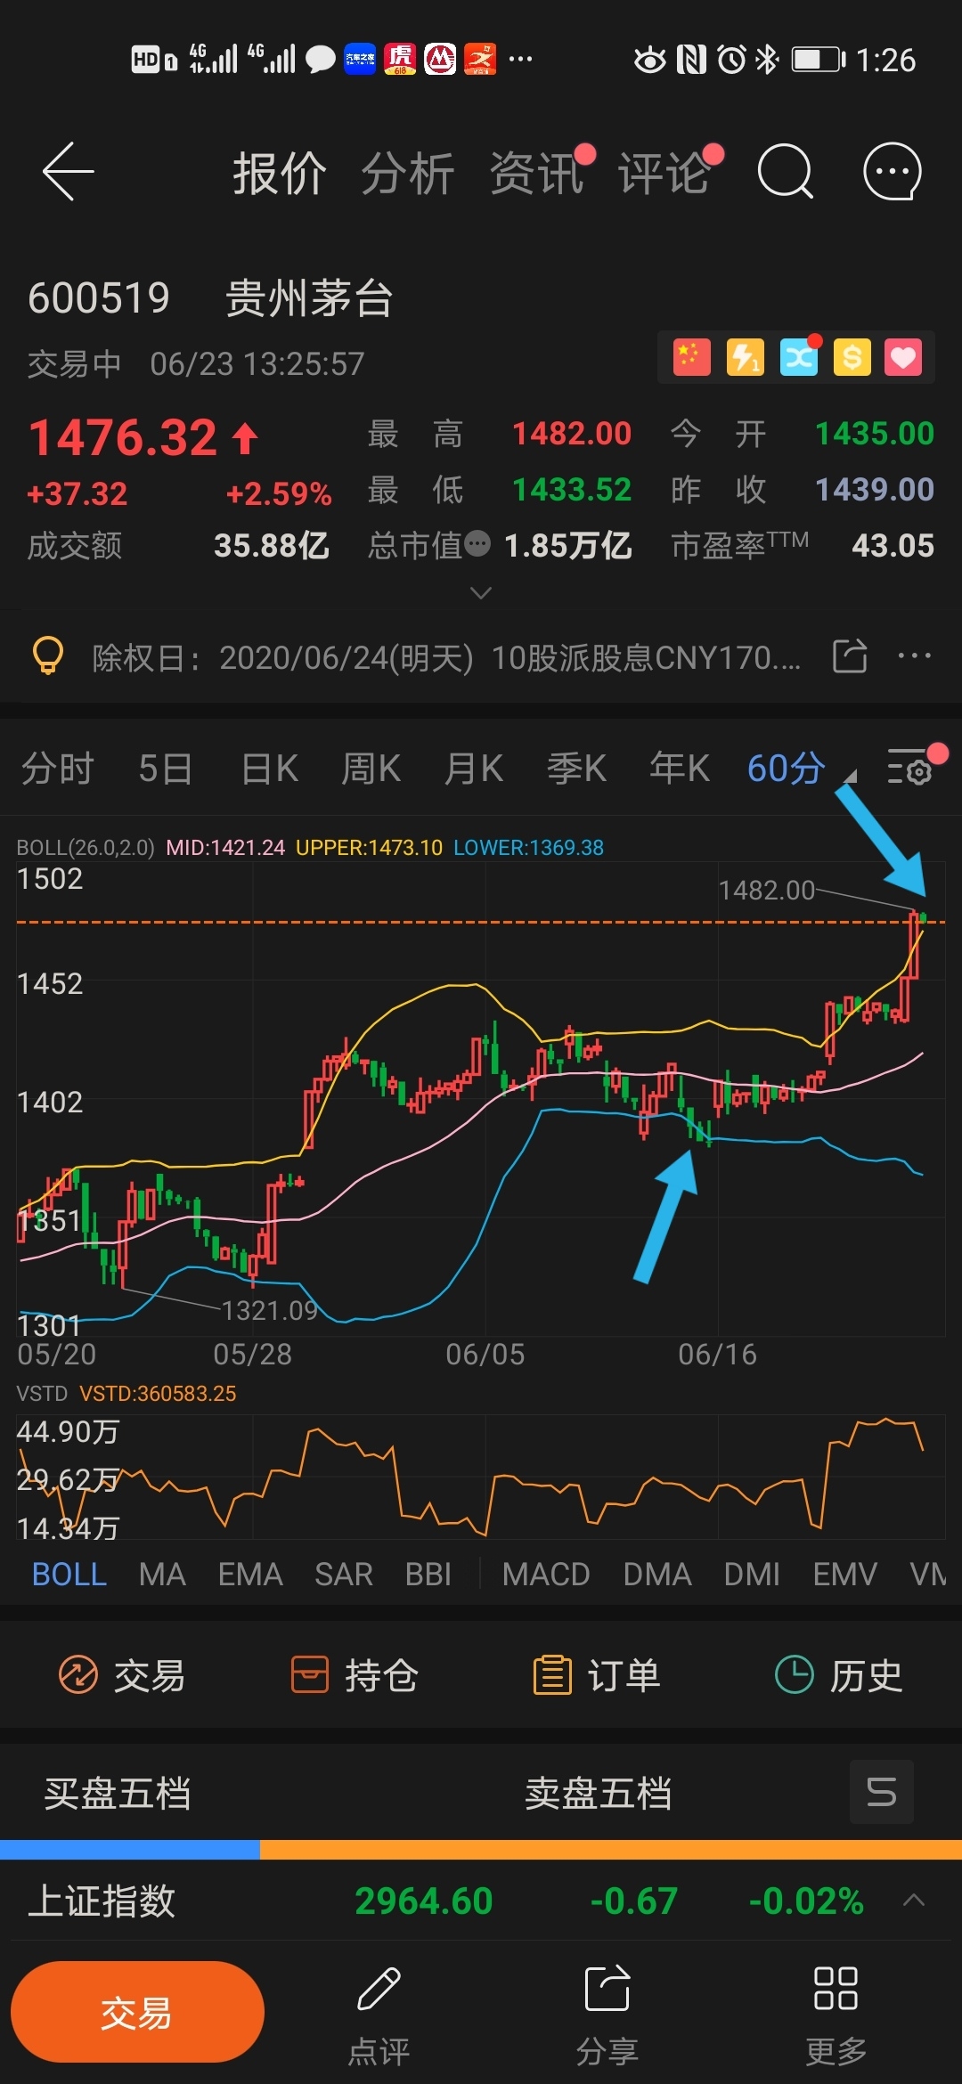Select 季K chart period
The height and width of the screenshot is (2084, 962).
point(576,768)
